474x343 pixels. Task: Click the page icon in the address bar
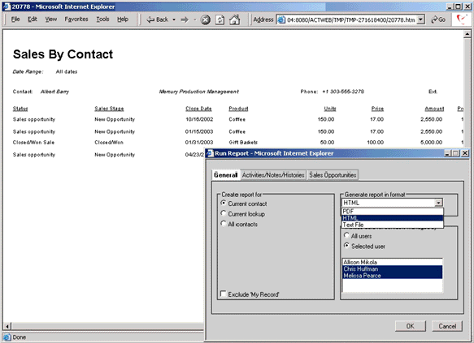(281, 20)
